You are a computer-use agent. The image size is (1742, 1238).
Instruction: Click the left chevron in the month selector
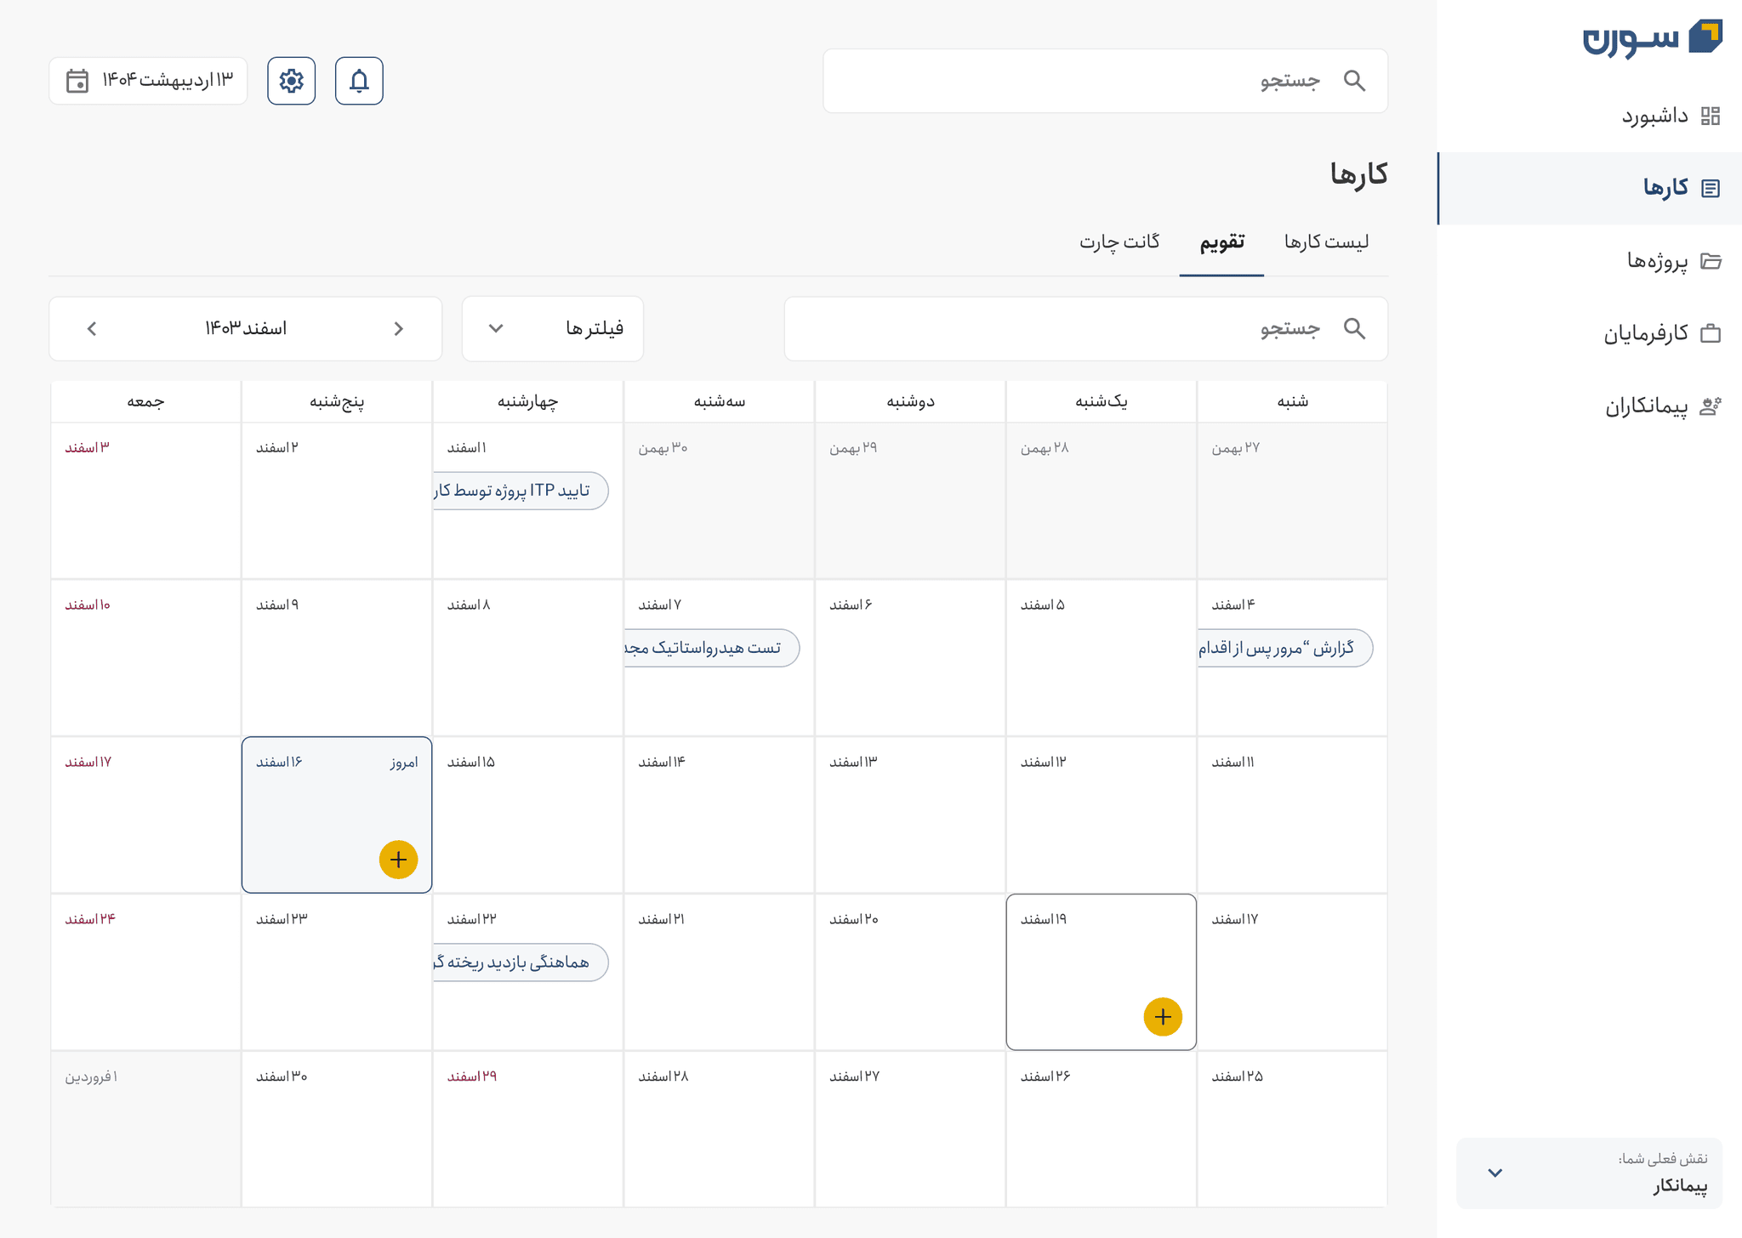tap(92, 328)
